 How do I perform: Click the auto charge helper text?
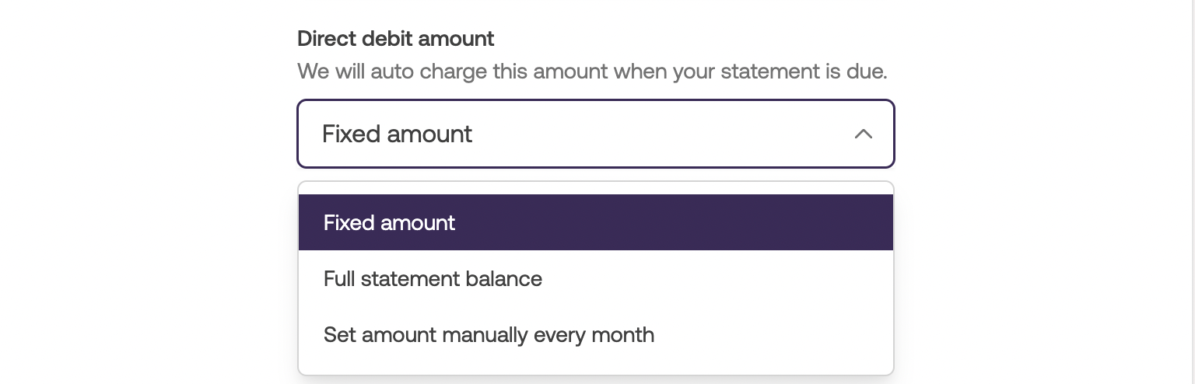point(591,72)
